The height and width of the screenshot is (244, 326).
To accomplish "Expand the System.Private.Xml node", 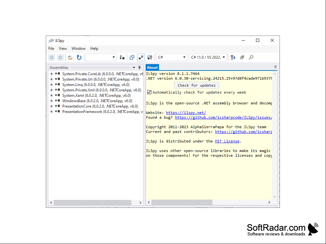I will pos(51,90).
